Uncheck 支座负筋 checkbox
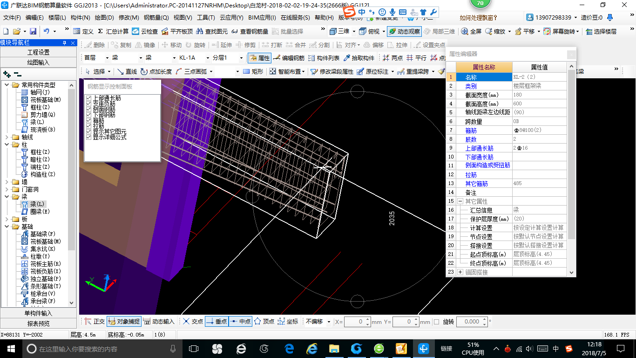Image resolution: width=636 pixels, height=358 pixels. (88, 104)
